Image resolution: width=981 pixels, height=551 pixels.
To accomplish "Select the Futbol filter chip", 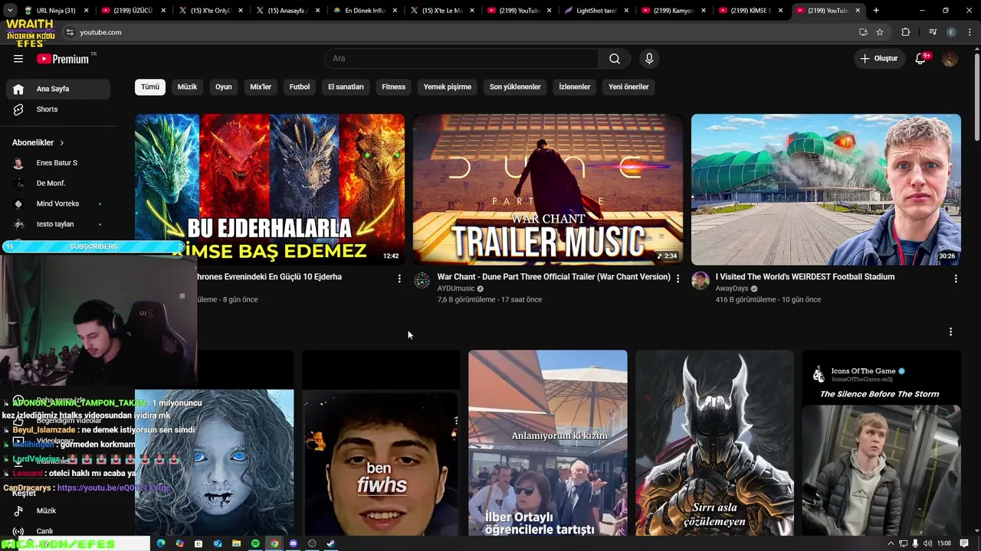I will (300, 86).
